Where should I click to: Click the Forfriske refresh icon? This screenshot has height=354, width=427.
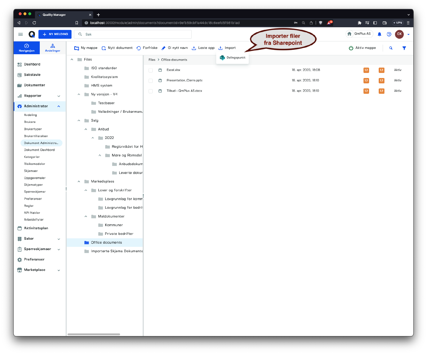pyautogui.click(x=139, y=48)
